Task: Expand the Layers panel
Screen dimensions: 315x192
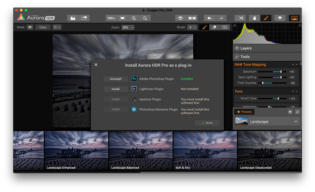Action: tap(267, 48)
